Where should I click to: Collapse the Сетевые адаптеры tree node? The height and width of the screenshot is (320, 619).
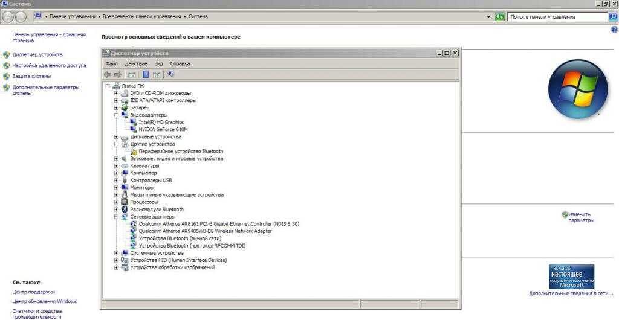[x=116, y=217]
